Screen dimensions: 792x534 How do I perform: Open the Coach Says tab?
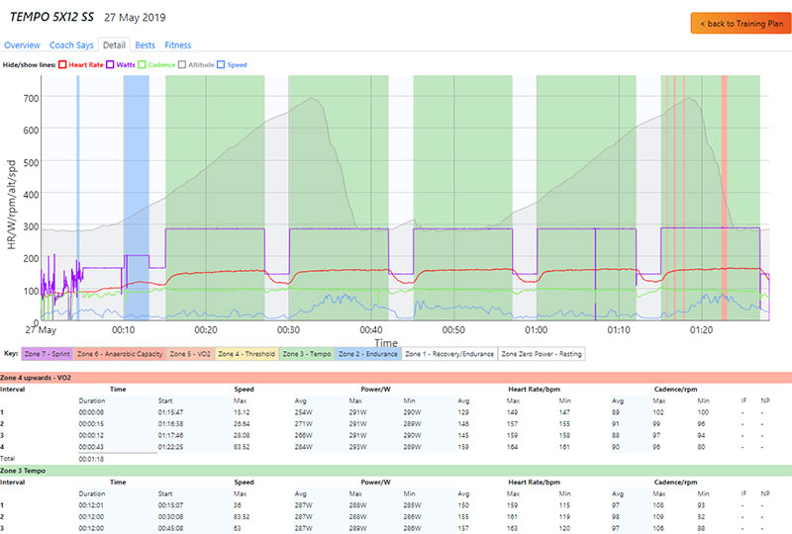[x=71, y=44]
